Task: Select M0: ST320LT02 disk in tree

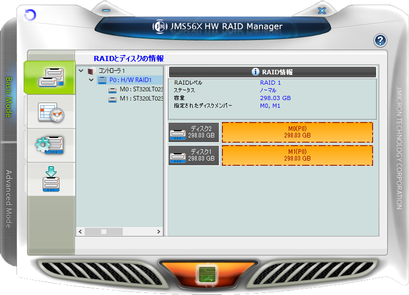Action: pyautogui.click(x=141, y=89)
